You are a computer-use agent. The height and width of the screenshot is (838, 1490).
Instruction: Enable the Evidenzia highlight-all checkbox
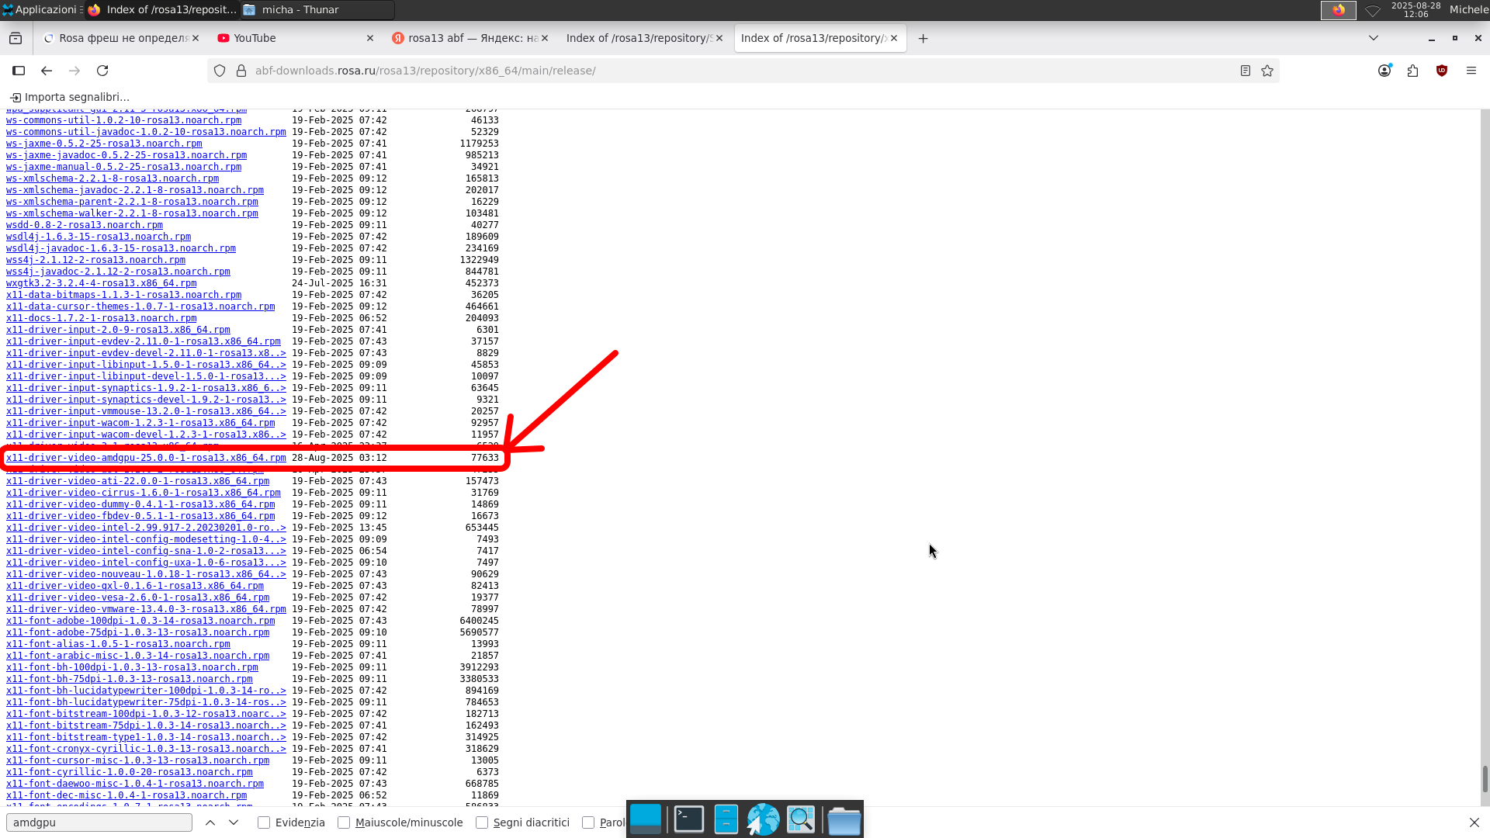pyautogui.click(x=264, y=822)
